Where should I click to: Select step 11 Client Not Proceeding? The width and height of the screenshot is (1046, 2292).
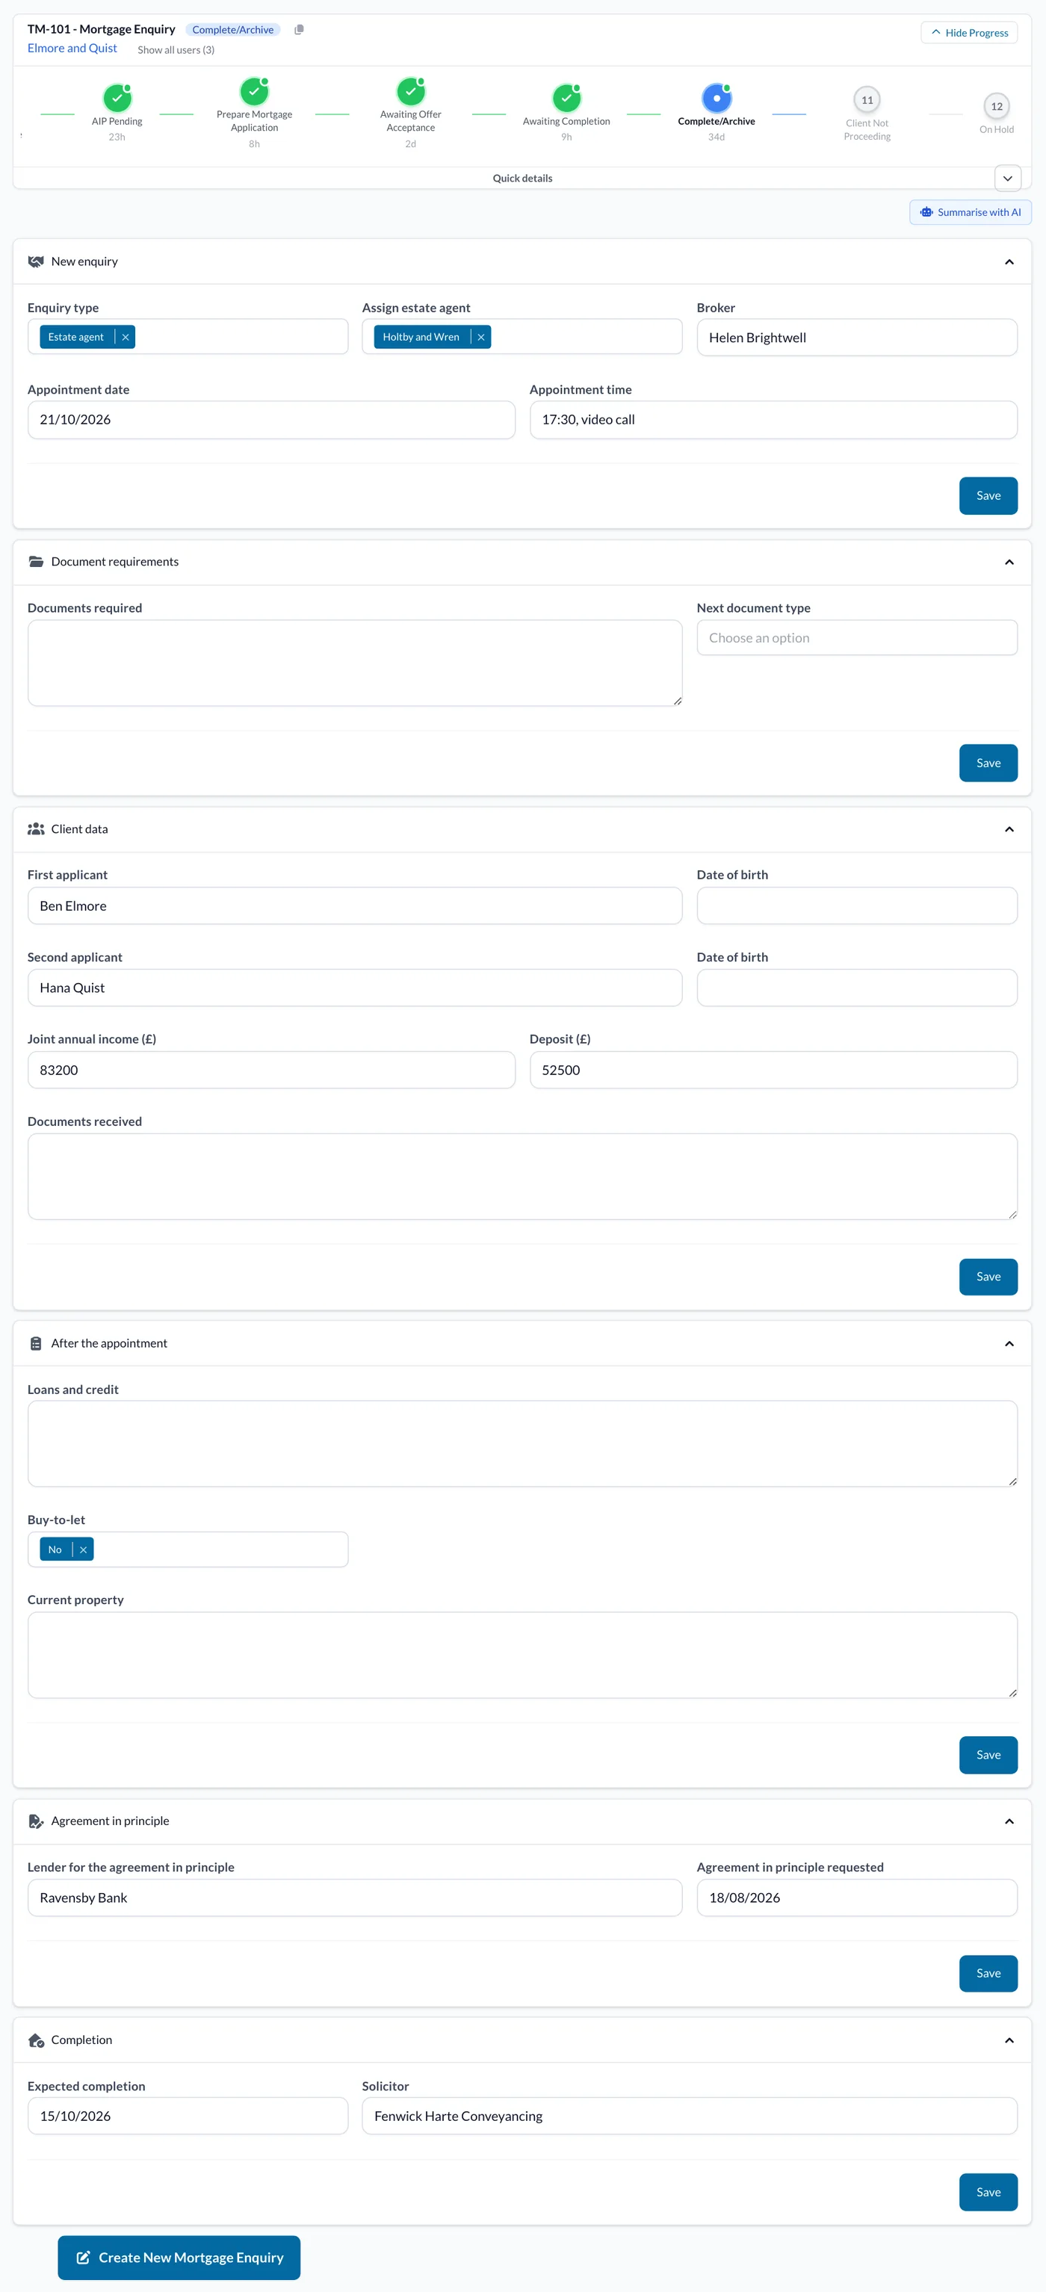[x=867, y=99]
